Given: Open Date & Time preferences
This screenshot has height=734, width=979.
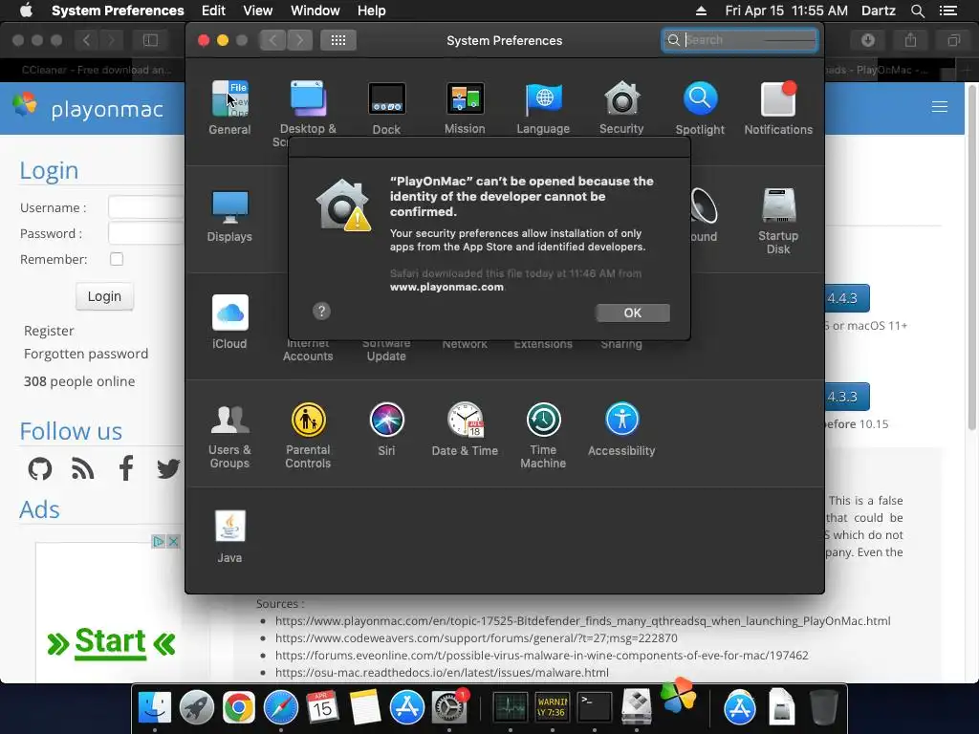Looking at the screenshot, I should tap(465, 429).
